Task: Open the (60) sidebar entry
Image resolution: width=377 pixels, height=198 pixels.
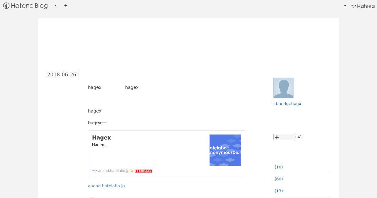Action: [x=279, y=179]
